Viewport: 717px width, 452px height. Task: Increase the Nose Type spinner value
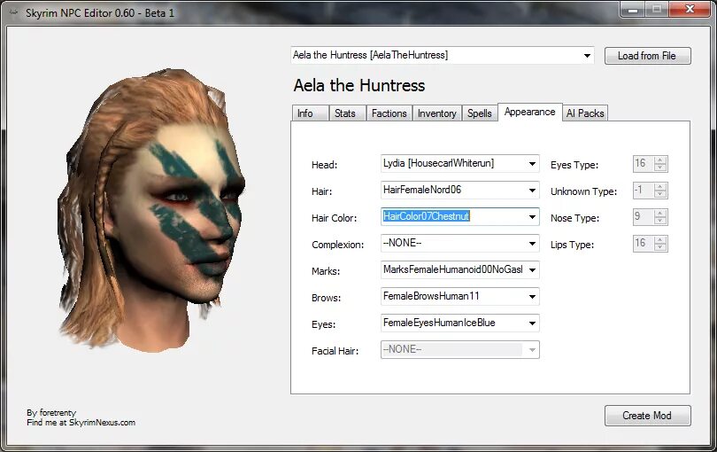click(x=659, y=214)
